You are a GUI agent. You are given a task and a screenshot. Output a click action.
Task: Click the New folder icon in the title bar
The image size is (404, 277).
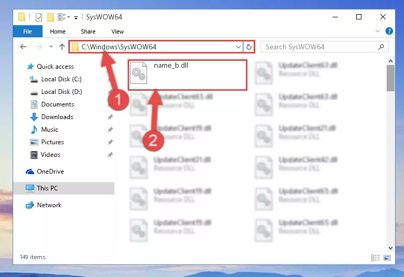coord(50,17)
